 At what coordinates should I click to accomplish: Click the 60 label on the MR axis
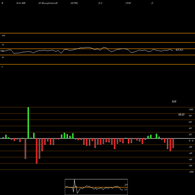[x=190, y=122]
